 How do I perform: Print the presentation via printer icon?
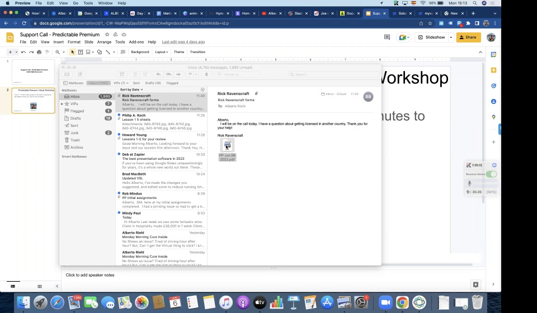pyautogui.click(x=39, y=52)
